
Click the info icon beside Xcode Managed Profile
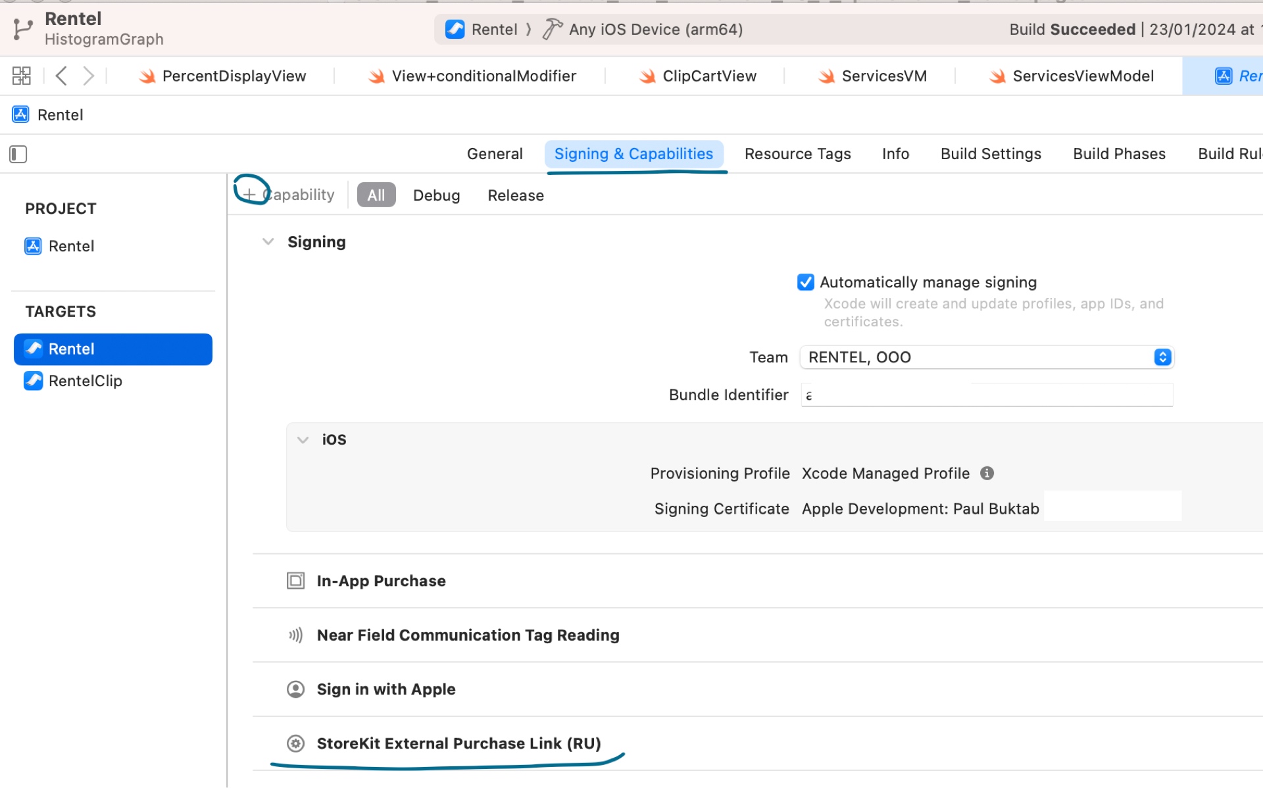[x=987, y=473]
